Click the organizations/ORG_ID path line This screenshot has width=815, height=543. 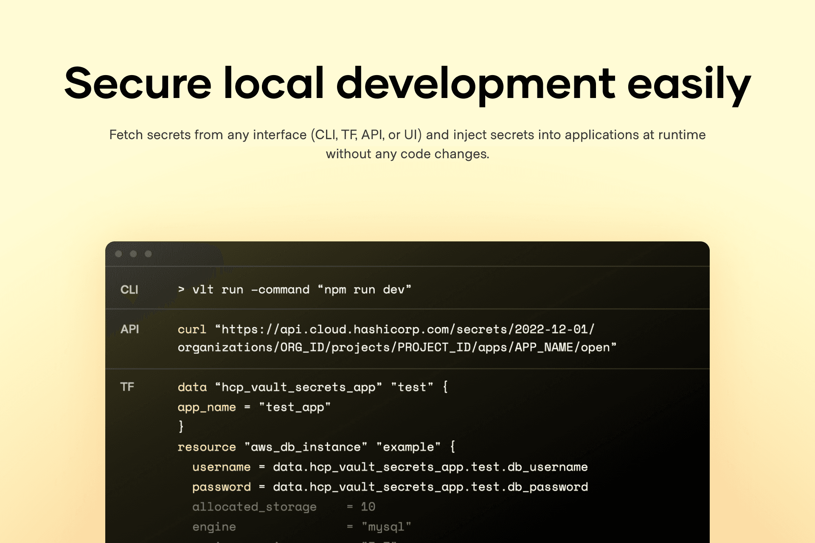tap(397, 347)
